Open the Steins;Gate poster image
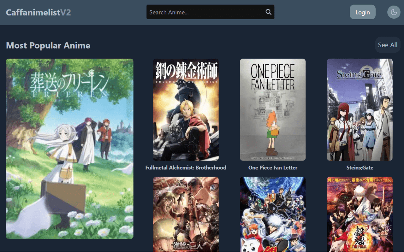 pos(360,110)
